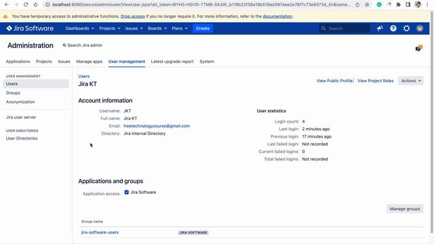Click the browser address bar URL
Screen dimensions: 434x244
[201, 5]
